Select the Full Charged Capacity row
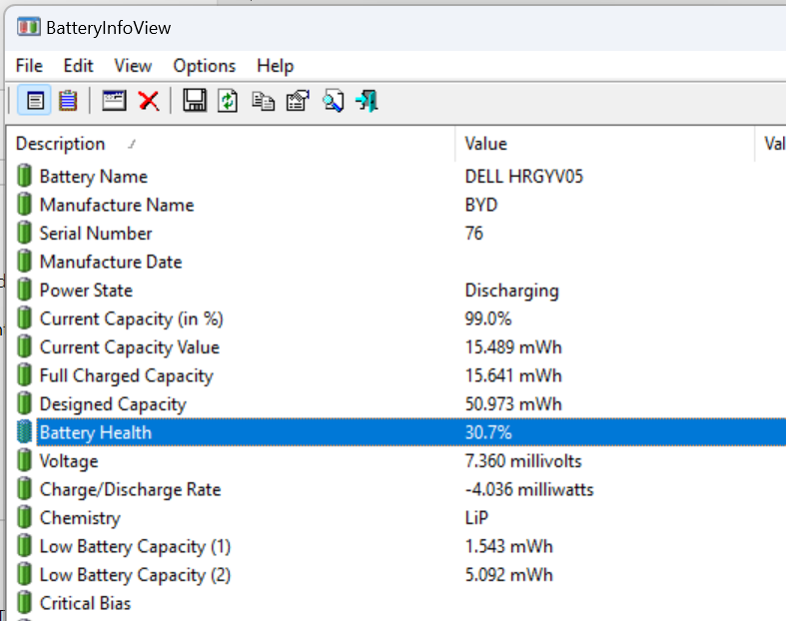This screenshot has height=621, width=786. [x=396, y=375]
